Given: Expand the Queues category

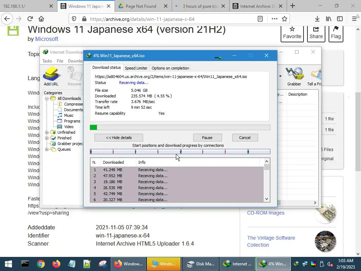Looking at the screenshot, I should point(47,149).
